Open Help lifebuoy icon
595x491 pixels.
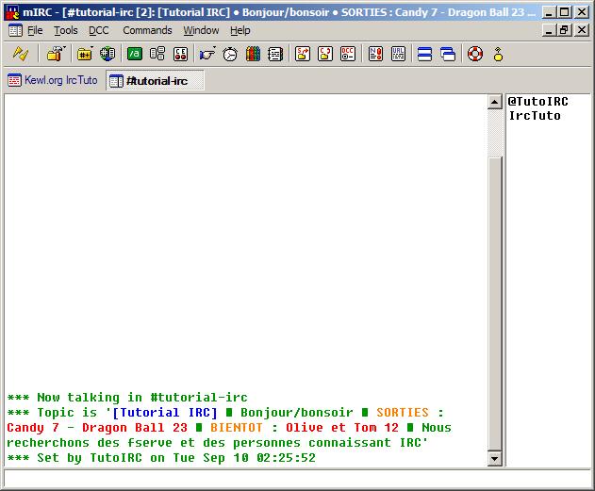tap(475, 54)
